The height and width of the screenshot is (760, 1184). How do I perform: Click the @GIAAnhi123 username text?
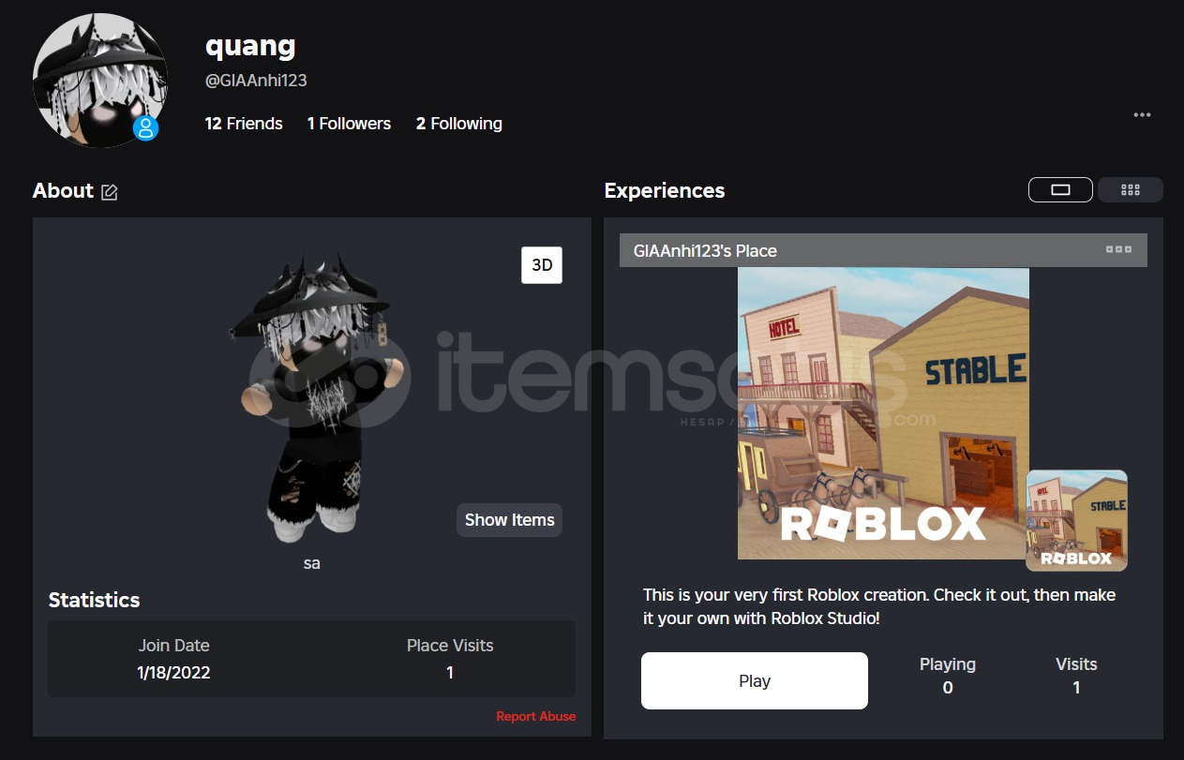click(256, 81)
